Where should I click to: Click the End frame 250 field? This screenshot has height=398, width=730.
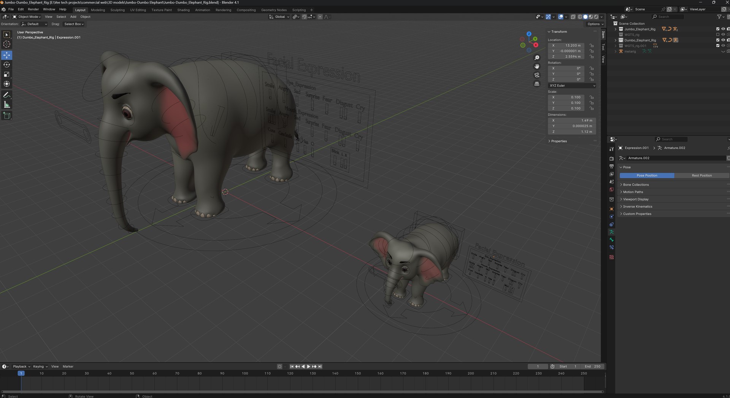tap(592, 366)
